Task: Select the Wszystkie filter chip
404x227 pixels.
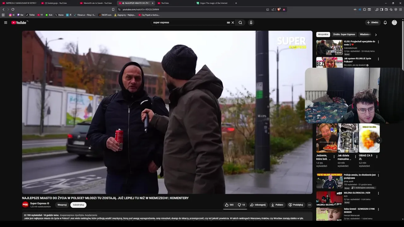Action: 323,34
